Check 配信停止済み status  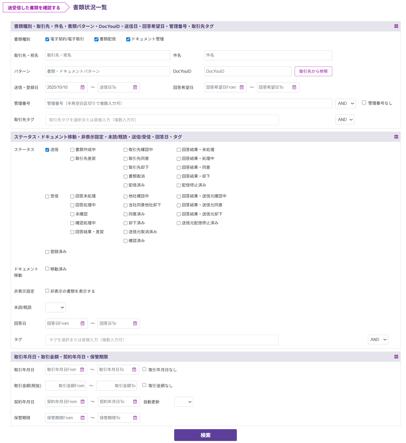(x=179, y=185)
